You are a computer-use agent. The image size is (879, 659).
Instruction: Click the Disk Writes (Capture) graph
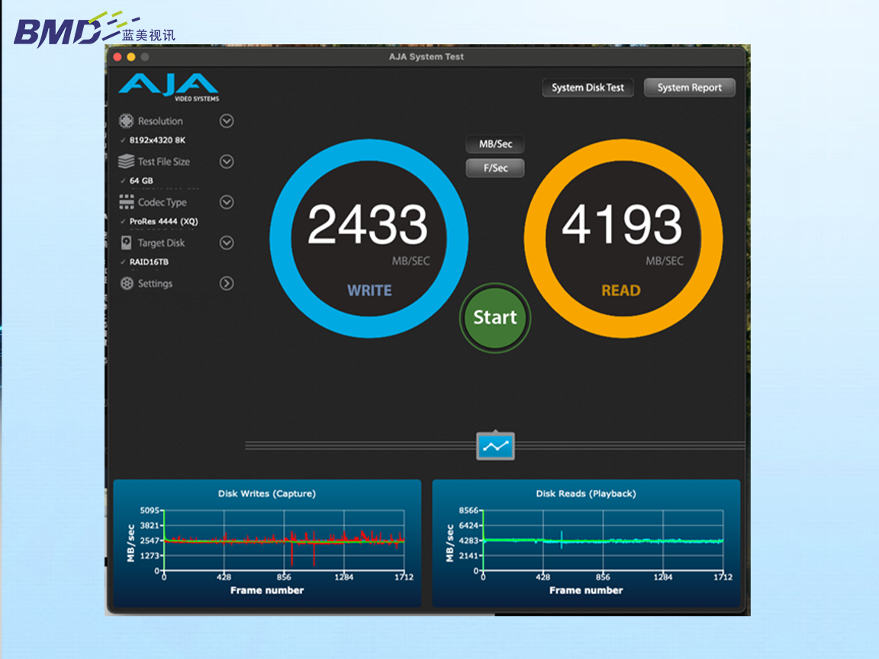point(267,543)
